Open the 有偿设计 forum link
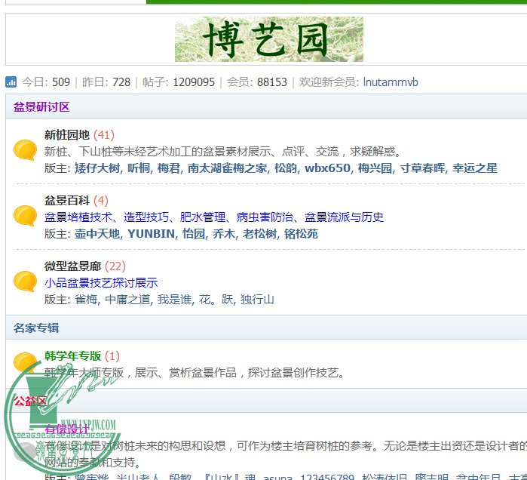 click(x=67, y=429)
